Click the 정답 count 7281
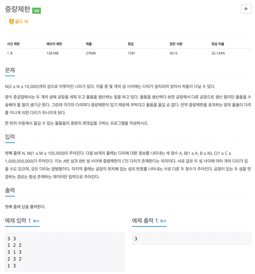 [132, 53]
